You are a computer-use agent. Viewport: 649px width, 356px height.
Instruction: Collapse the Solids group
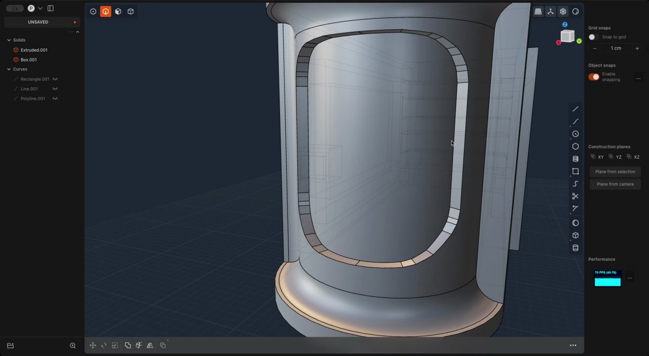[x=9, y=40]
